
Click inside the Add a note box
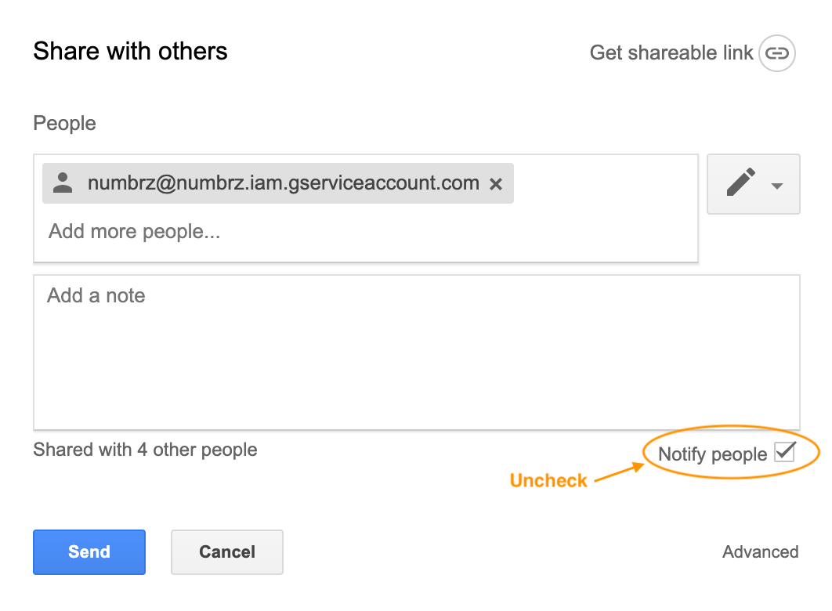[x=417, y=352]
